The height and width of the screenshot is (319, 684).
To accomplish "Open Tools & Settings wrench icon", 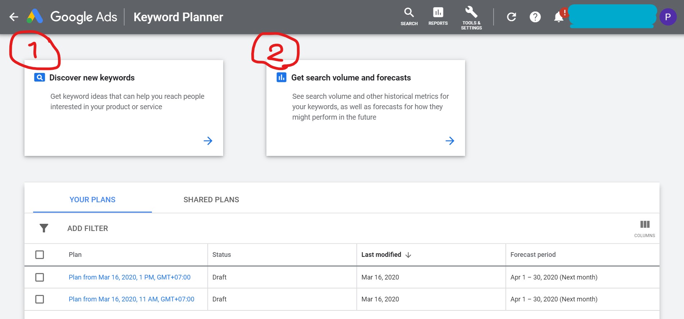I will [x=471, y=17].
